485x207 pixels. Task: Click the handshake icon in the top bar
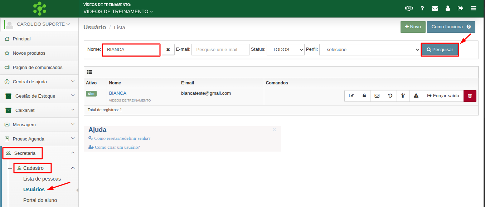click(x=409, y=8)
